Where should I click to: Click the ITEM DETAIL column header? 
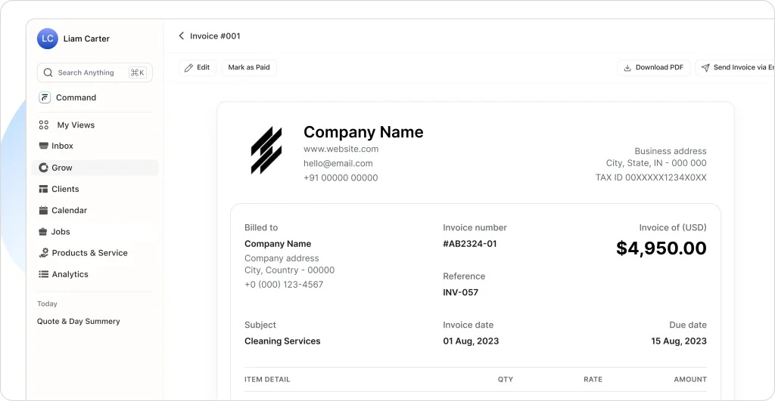click(267, 379)
